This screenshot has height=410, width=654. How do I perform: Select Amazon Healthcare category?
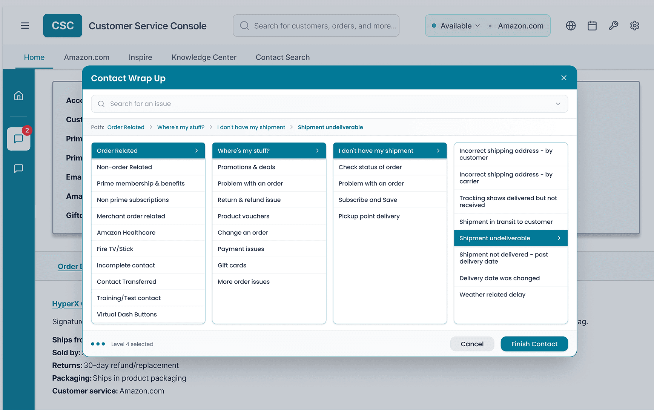148,233
